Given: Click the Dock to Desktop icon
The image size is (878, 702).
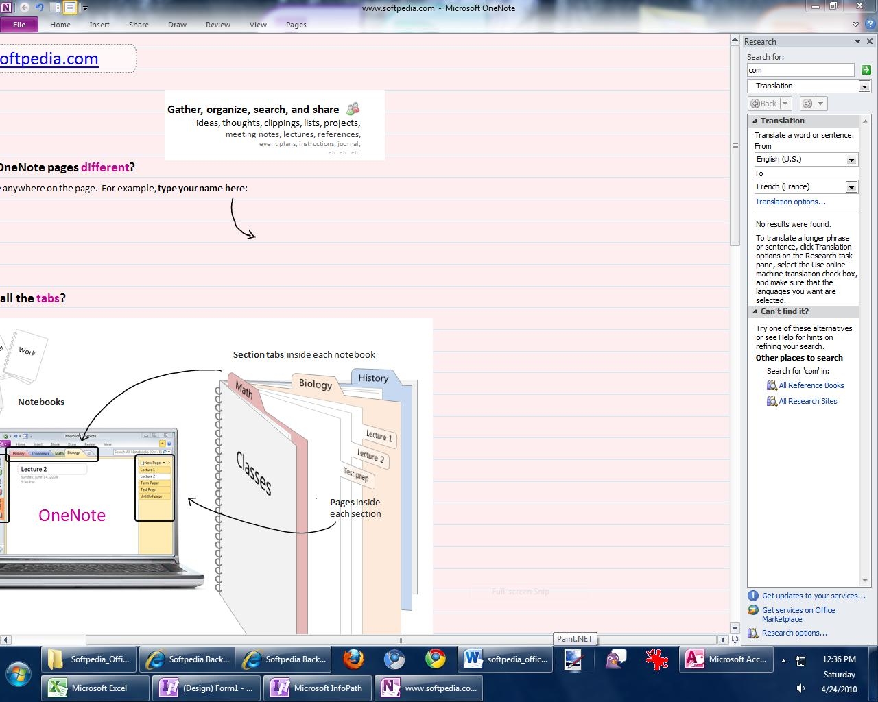Looking at the screenshot, I should [55, 8].
